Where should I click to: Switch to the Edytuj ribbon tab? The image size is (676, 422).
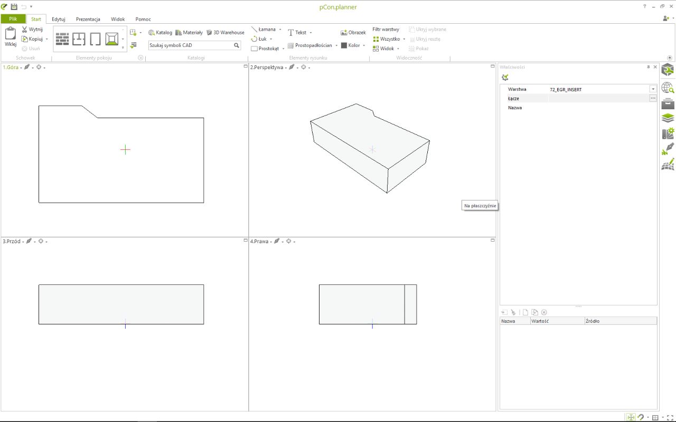click(x=59, y=19)
